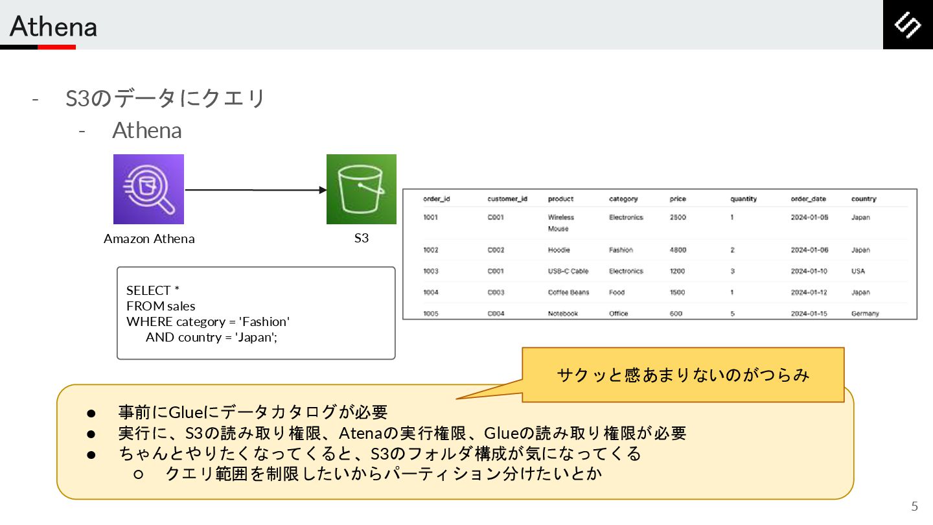This screenshot has height=525, width=933.
Task: Click the 'S3' label under bucket
Action: point(361,238)
